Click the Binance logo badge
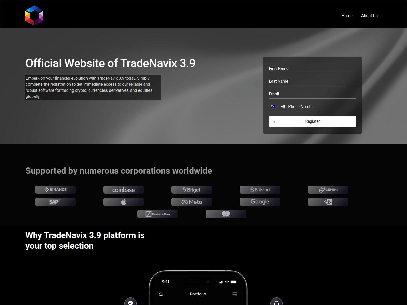This screenshot has width=407, height=305. 55,190
